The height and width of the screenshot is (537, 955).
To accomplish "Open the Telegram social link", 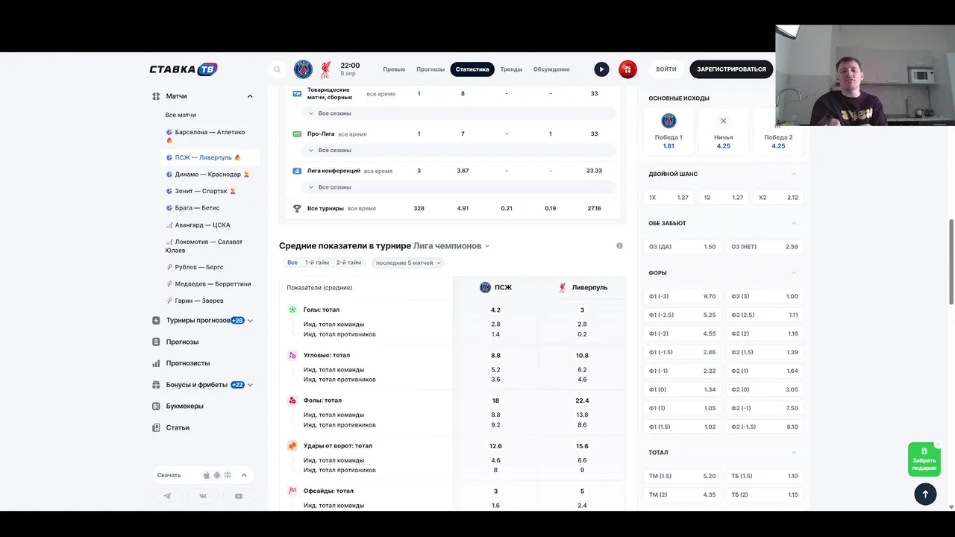I will [167, 496].
